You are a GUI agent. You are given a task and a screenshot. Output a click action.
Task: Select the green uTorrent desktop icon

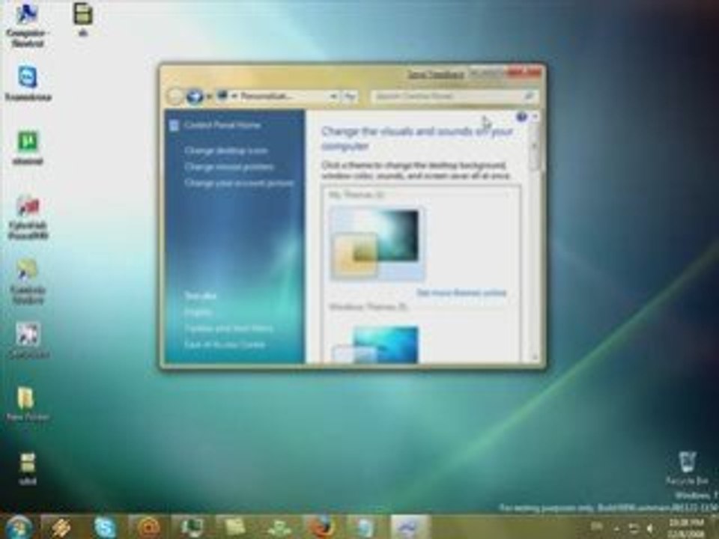tap(28, 147)
